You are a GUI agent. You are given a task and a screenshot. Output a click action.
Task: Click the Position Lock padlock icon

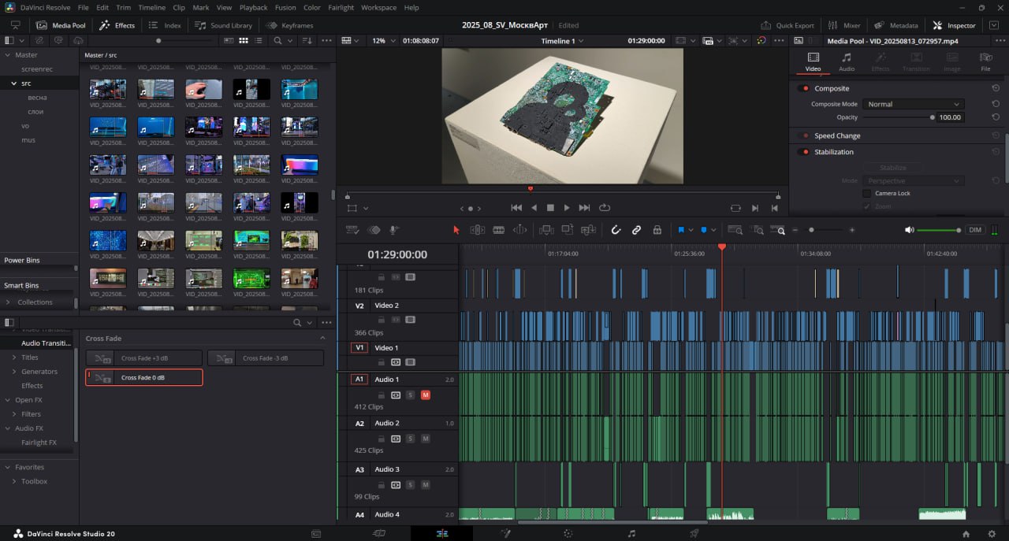pos(657,230)
